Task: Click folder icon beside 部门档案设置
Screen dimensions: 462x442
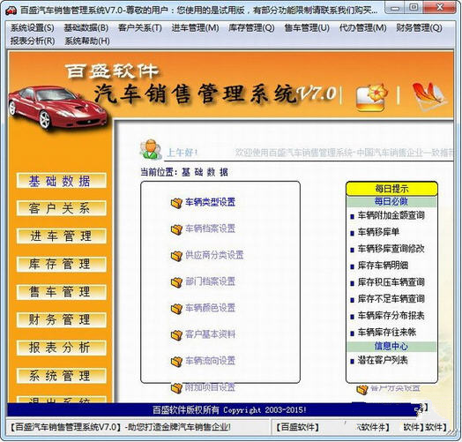Action: point(177,282)
